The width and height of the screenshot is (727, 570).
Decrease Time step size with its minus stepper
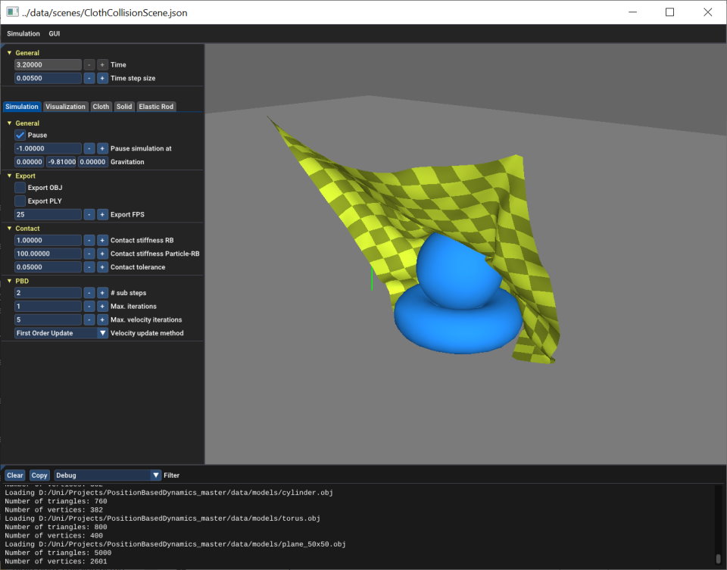[89, 78]
